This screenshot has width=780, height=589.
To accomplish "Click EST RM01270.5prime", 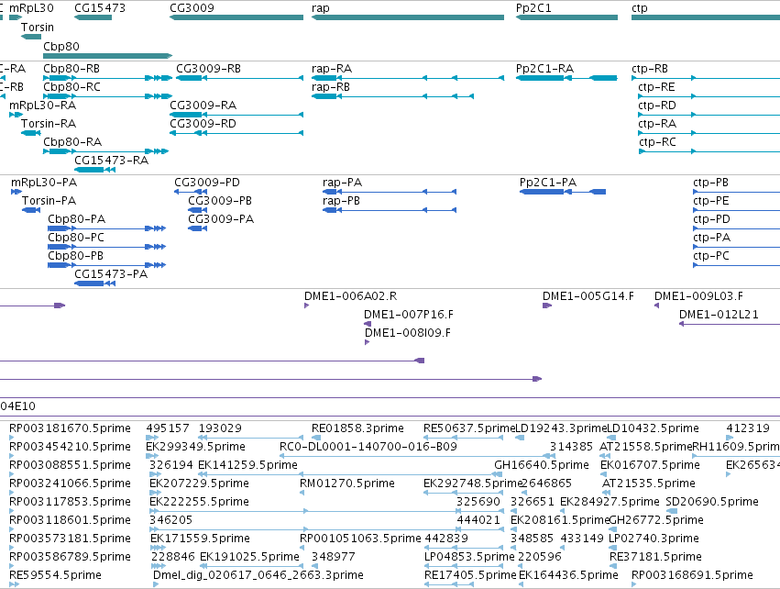I will point(302,493).
